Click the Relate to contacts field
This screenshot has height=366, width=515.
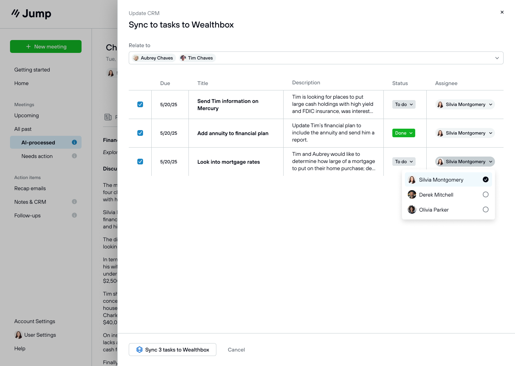(x=316, y=58)
